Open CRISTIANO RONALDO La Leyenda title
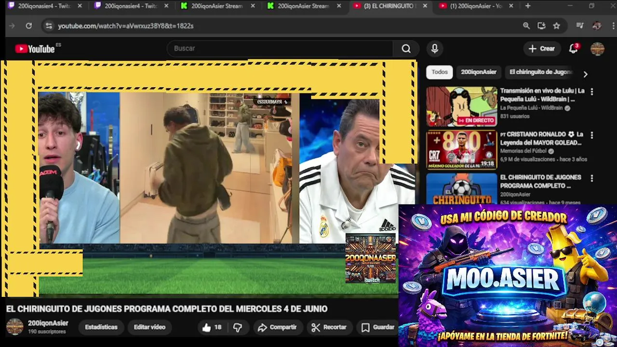617x347 pixels. pyautogui.click(x=541, y=138)
